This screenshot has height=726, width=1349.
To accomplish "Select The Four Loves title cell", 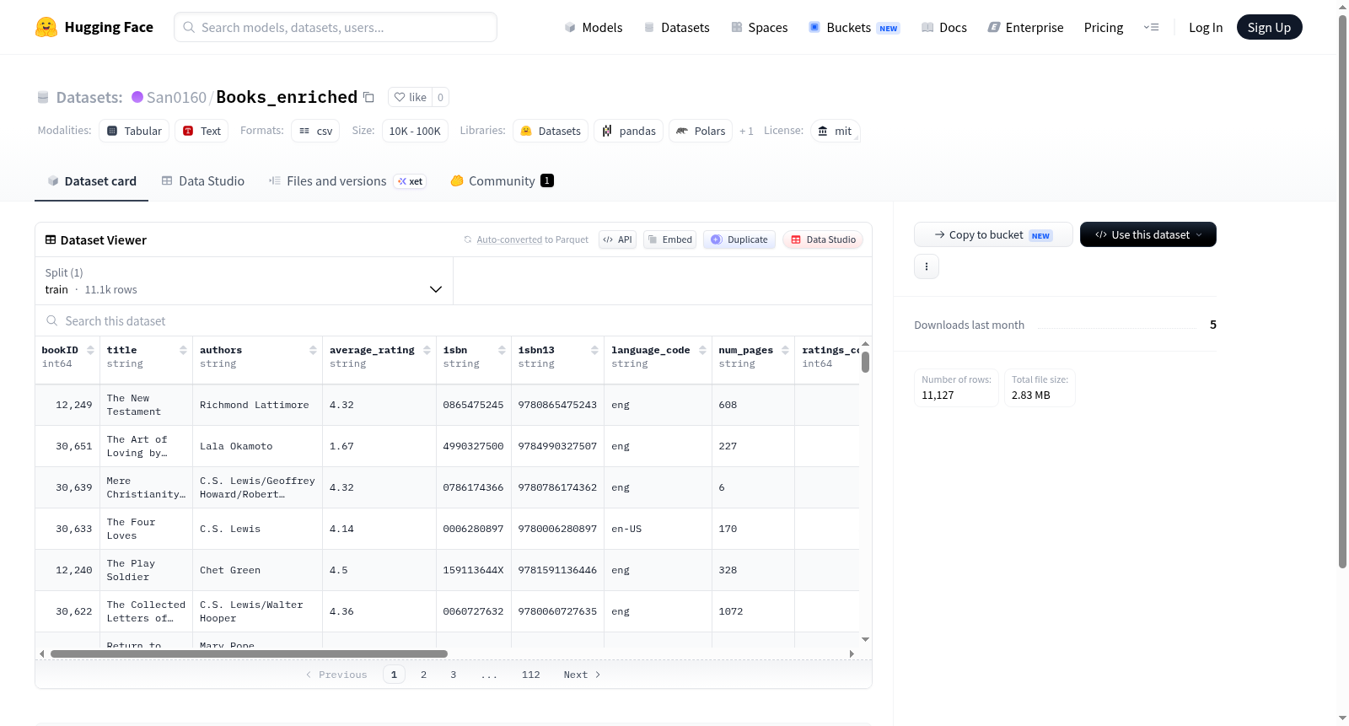I will (x=146, y=529).
